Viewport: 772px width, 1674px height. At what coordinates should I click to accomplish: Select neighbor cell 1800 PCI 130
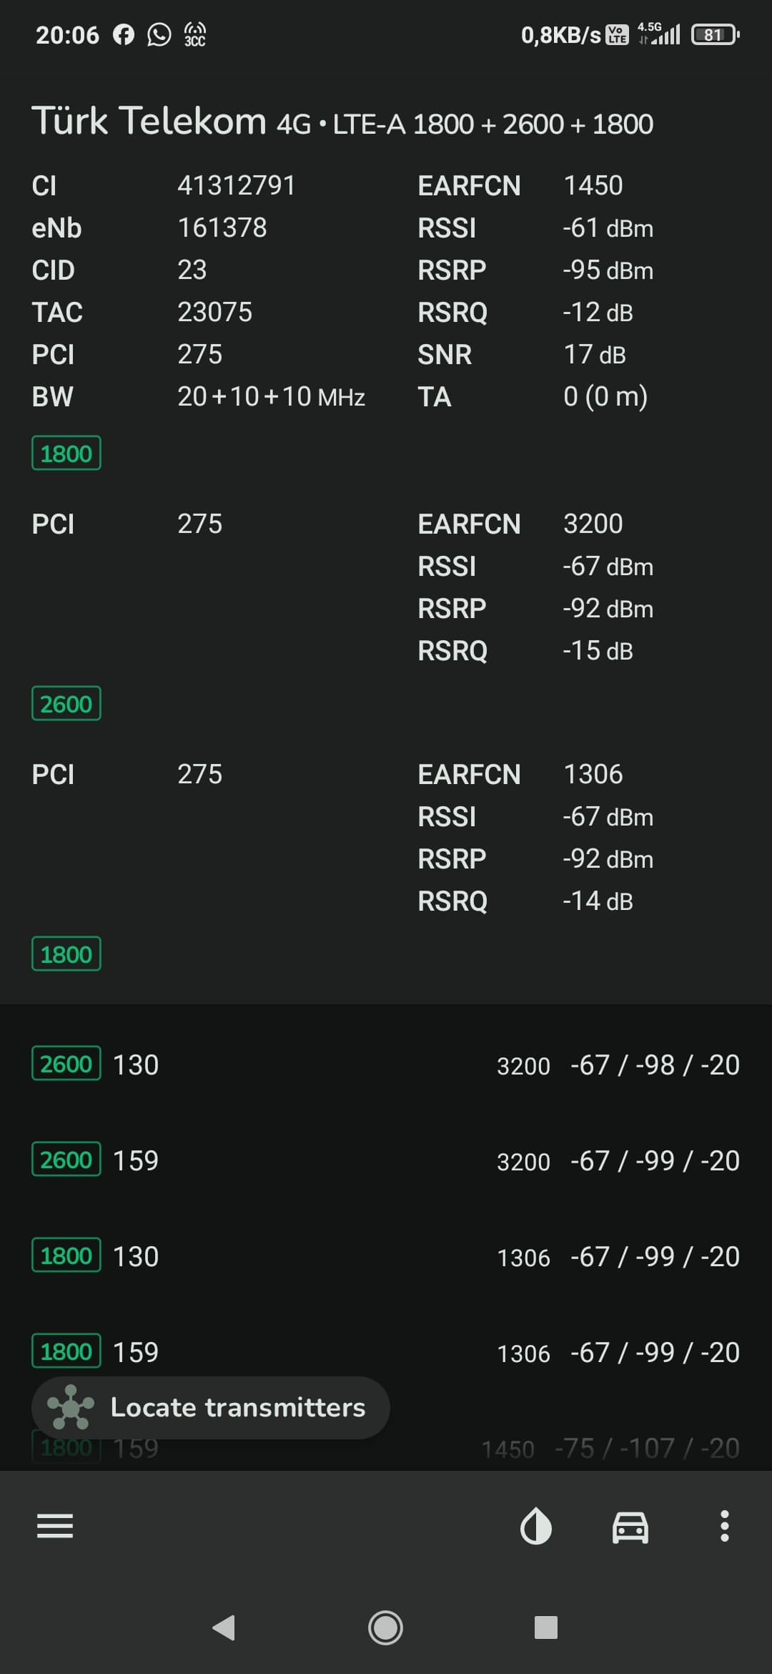pyautogui.click(x=386, y=1256)
